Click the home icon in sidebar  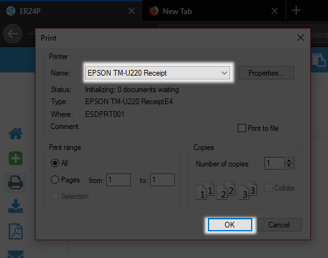pos(15,133)
